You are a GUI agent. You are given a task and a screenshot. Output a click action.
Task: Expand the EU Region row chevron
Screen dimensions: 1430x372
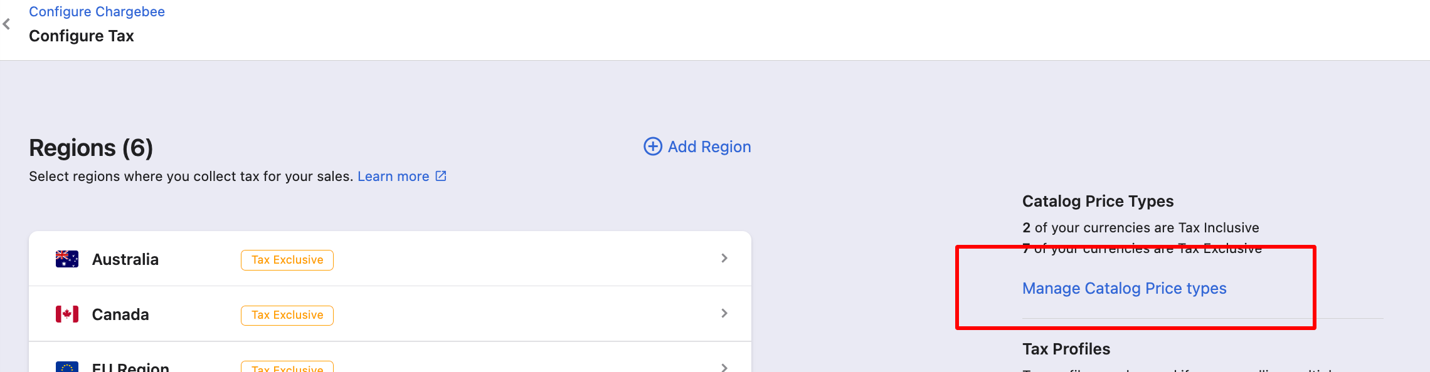(724, 368)
